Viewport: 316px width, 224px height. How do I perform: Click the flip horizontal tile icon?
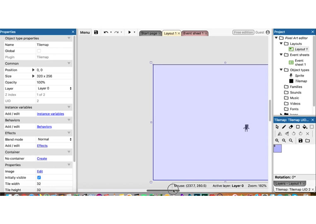point(280,134)
